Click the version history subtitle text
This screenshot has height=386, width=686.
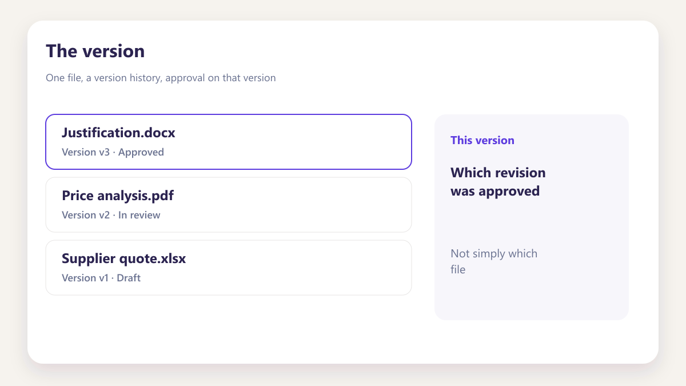pos(161,78)
